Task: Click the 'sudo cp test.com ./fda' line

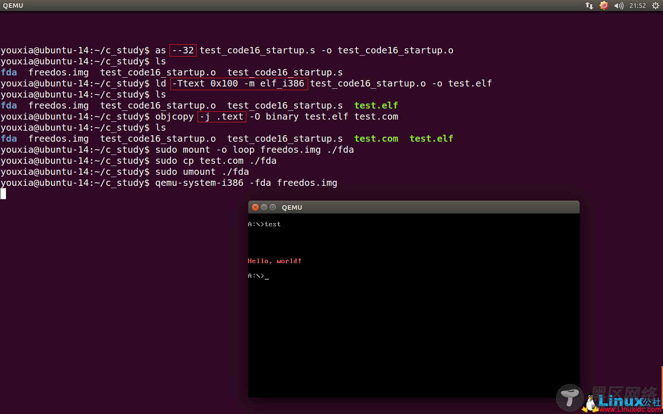Action: (x=139, y=161)
